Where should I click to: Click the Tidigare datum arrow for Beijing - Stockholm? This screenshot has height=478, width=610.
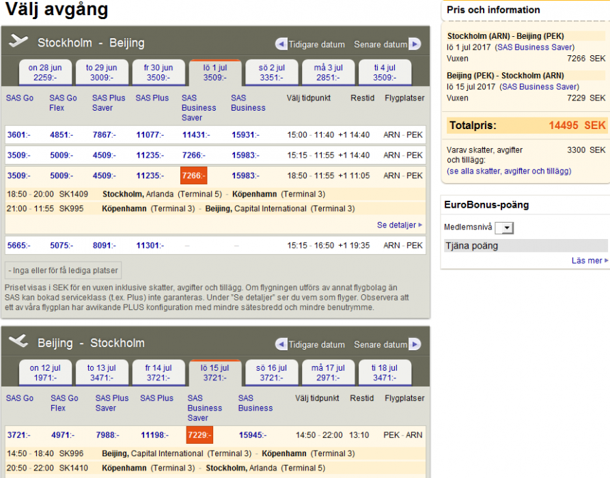pos(281,344)
